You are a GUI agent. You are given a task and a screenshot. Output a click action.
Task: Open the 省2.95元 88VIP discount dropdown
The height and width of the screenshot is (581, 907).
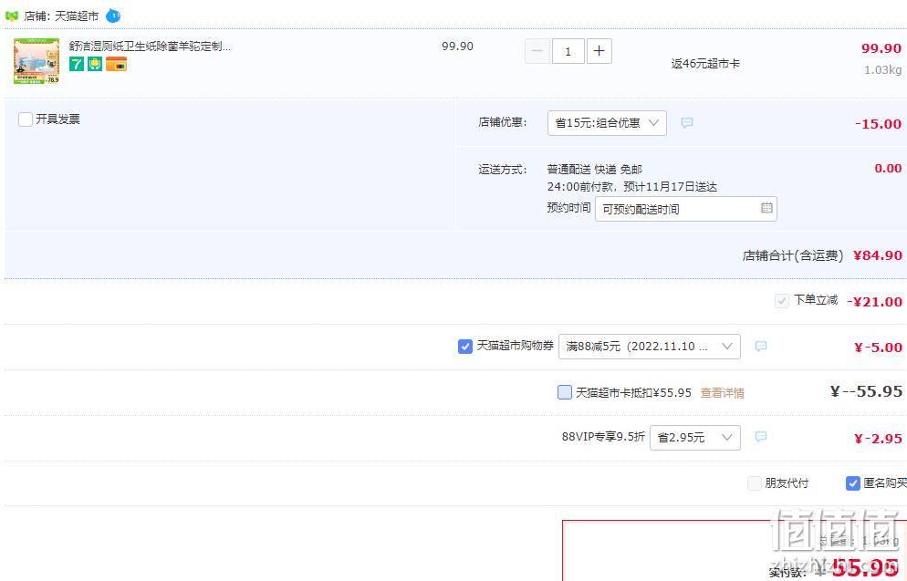click(x=694, y=438)
